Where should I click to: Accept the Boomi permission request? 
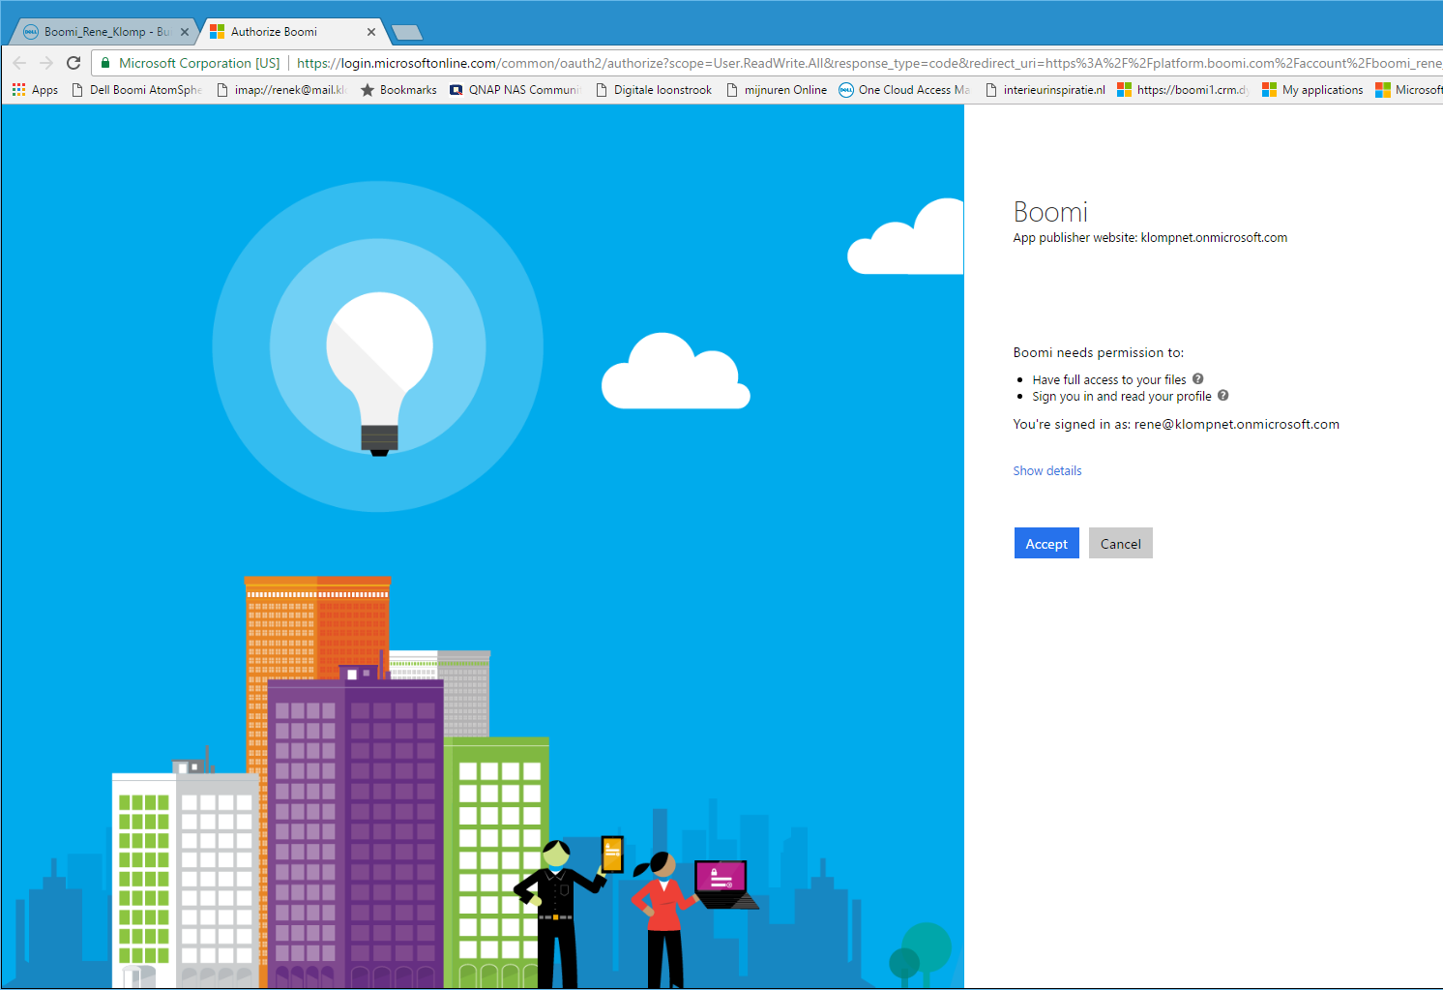click(x=1046, y=543)
